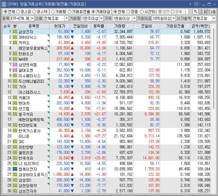Screen dimensions: 218x196
Task: Click 유한양행 price 123,300
Action: pos(63,147)
